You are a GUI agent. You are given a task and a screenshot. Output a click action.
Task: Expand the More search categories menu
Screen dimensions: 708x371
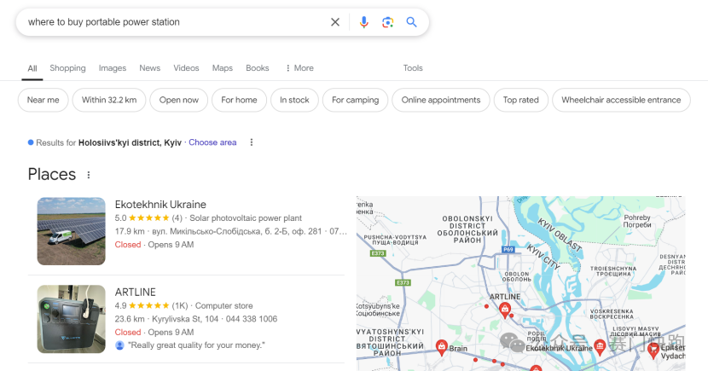(x=299, y=68)
